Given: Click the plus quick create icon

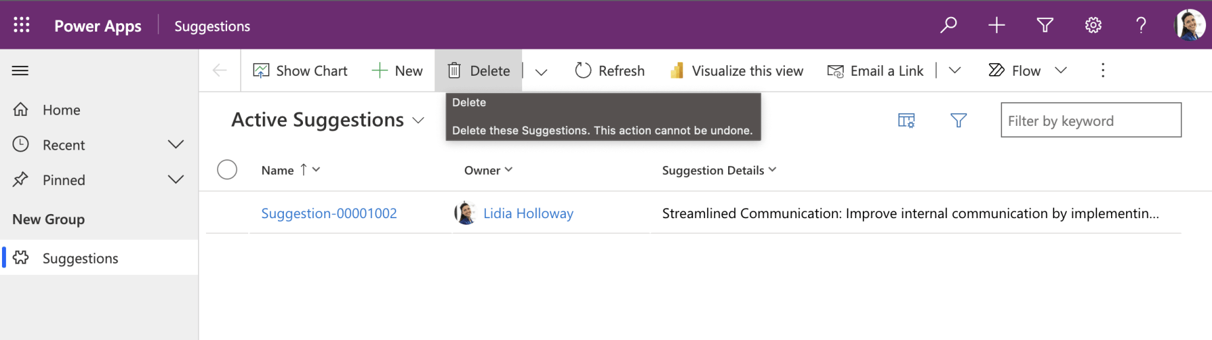Looking at the screenshot, I should 996,25.
